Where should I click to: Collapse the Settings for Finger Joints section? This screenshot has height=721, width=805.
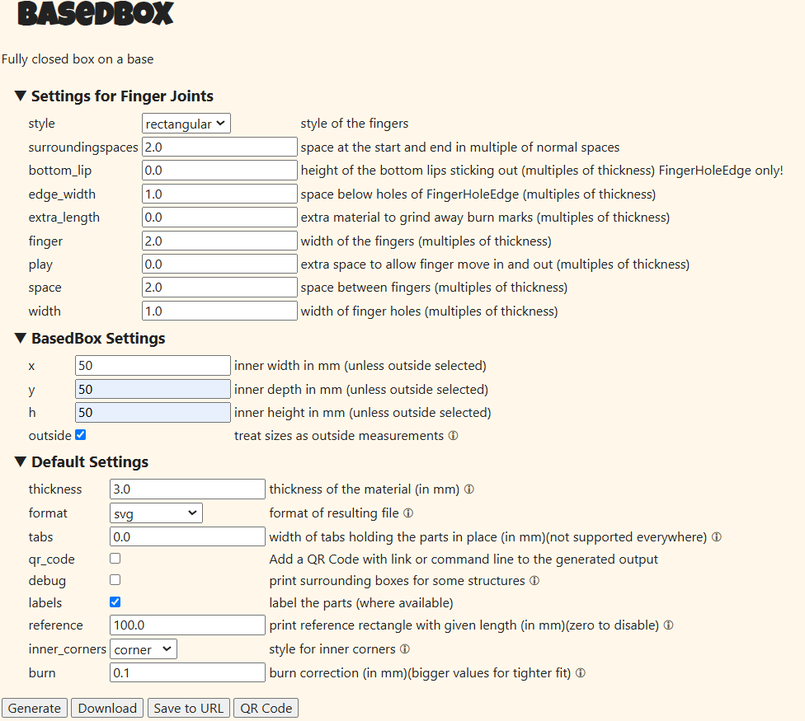pyautogui.click(x=114, y=96)
